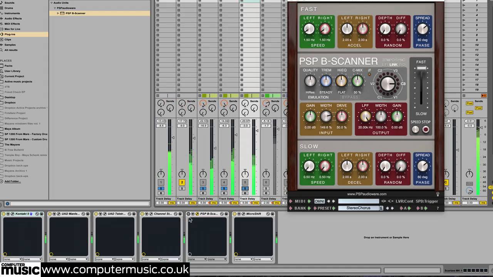Toggle track 4 activator button
Viewport: 493px width, 277px height.
[x=224, y=182]
